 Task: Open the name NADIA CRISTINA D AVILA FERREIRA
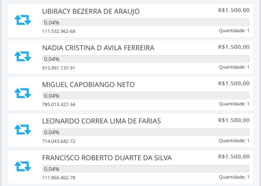point(98,48)
